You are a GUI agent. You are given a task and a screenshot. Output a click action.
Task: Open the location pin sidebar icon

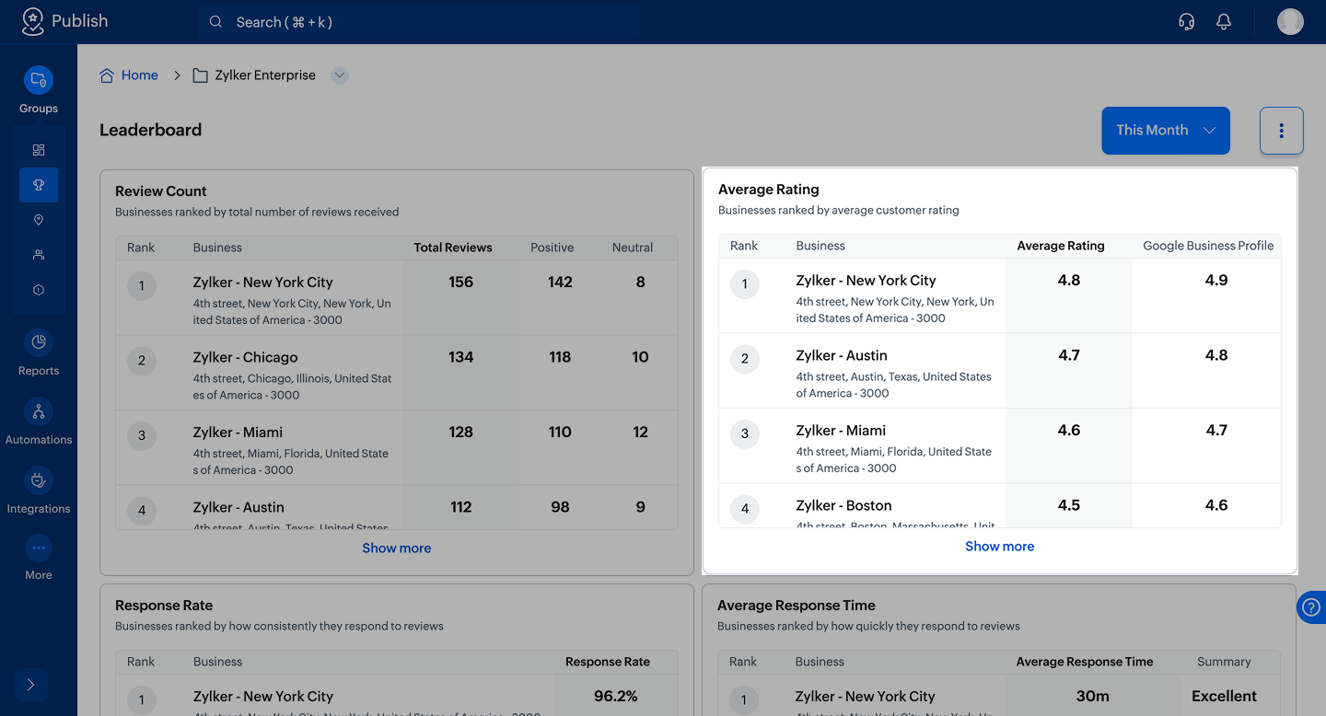39,220
